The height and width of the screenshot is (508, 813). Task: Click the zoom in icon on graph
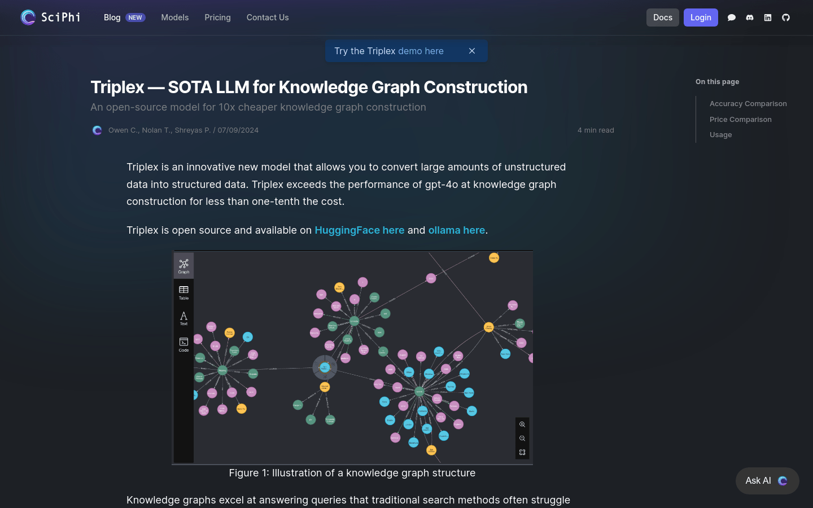pos(522,424)
